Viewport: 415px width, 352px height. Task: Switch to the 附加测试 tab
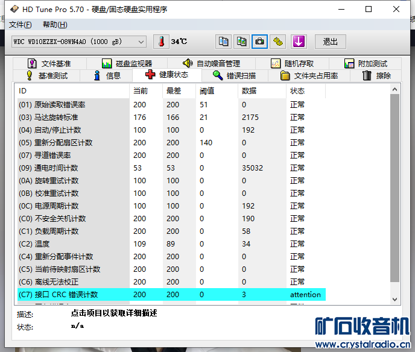(x=366, y=63)
